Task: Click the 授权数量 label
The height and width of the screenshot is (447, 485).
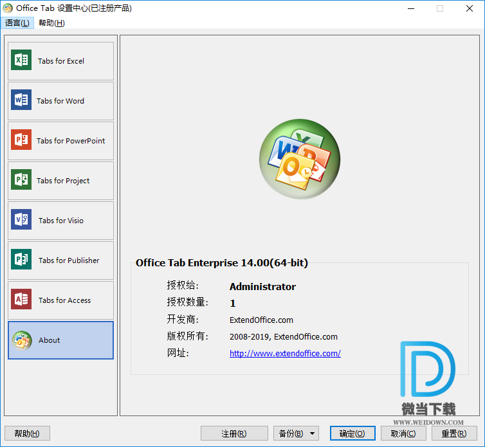Action: pyautogui.click(x=188, y=302)
